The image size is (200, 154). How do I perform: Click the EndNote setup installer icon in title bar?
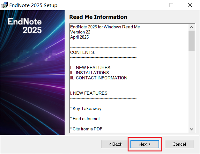click(4, 5)
